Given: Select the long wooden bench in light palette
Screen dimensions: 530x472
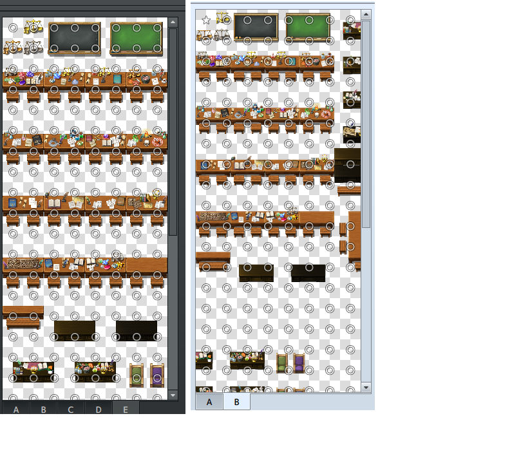Looking at the screenshot, I should point(213,261).
